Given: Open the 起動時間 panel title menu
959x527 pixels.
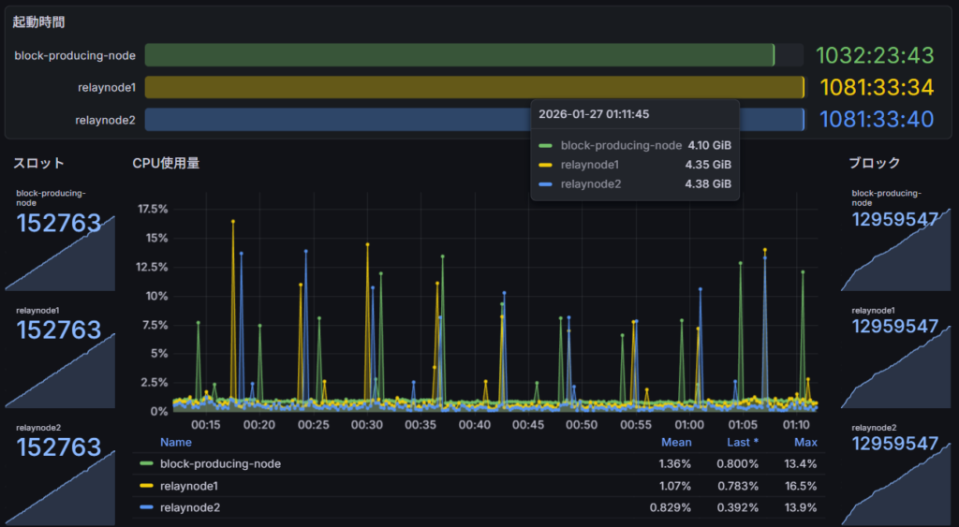Looking at the screenshot, I should [x=38, y=22].
